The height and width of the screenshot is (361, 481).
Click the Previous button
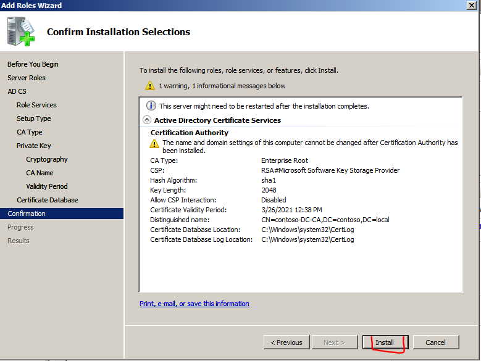pos(287,342)
